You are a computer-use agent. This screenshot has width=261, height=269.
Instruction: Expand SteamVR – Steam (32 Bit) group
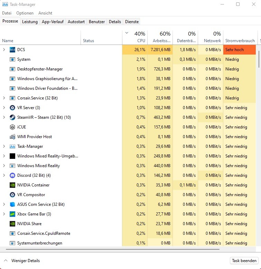click(4, 117)
